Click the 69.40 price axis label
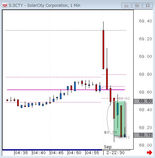The height and width of the screenshot is (158, 155). tap(146, 21)
